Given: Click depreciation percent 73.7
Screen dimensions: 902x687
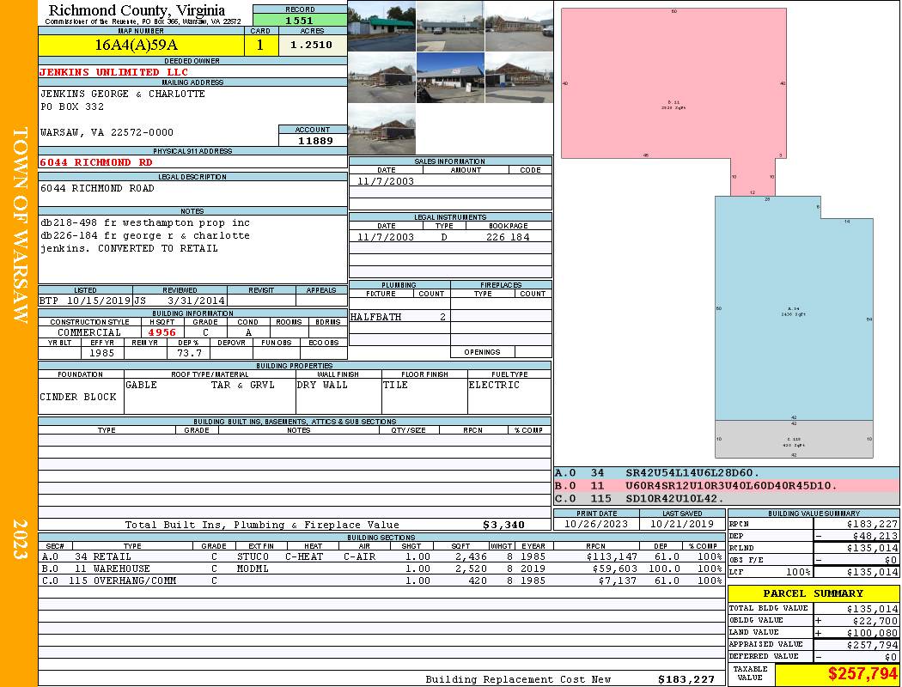Looking at the screenshot, I should 189,353.
